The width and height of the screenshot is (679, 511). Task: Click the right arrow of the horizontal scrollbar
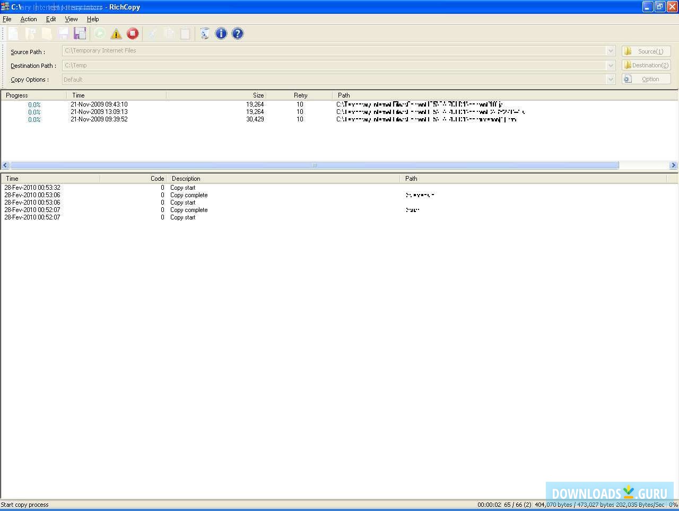point(673,165)
